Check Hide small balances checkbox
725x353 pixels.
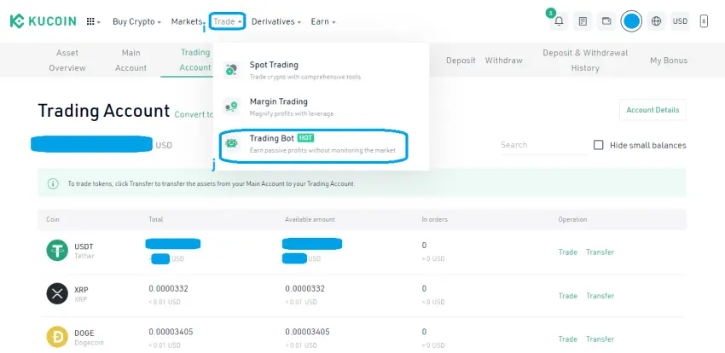coord(598,145)
